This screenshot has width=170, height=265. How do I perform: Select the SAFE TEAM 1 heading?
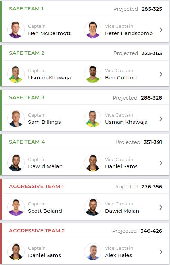click(x=26, y=9)
